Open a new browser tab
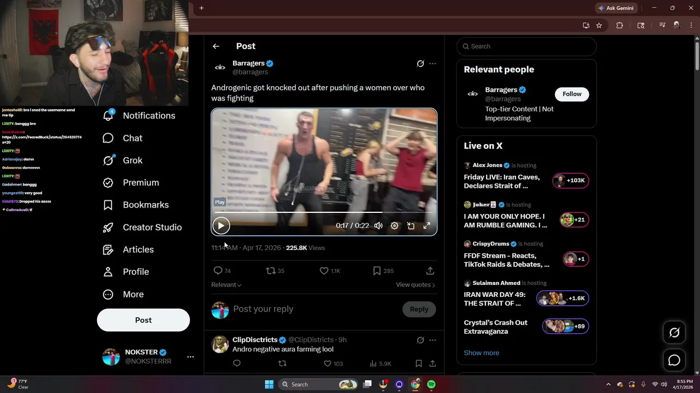This screenshot has width=700, height=393. 201,8
